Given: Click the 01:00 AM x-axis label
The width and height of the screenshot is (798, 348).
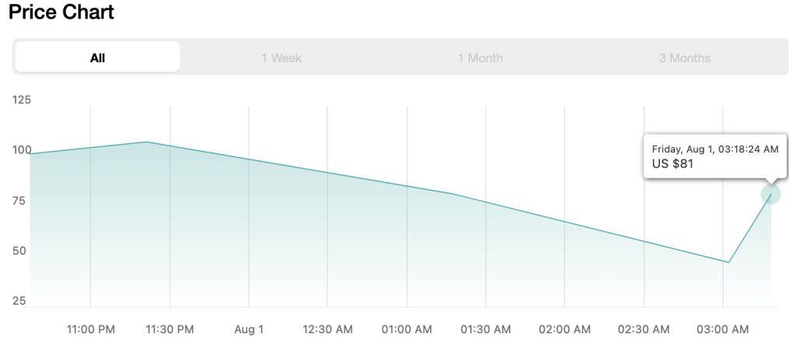Looking at the screenshot, I should [407, 329].
